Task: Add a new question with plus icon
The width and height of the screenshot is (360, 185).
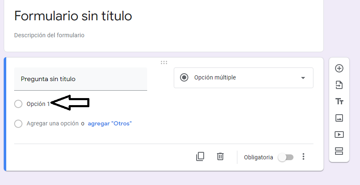Action: click(339, 68)
